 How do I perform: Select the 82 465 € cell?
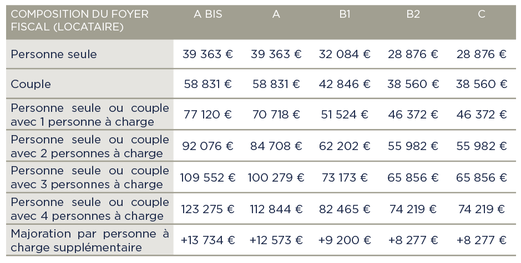point(345,209)
